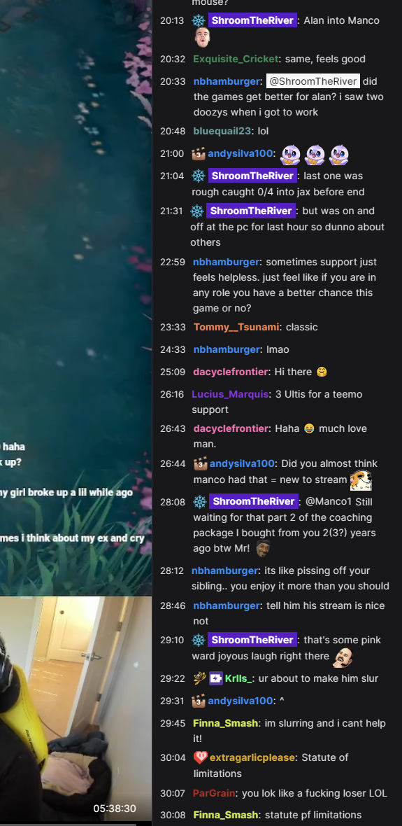Click dacyclefrontier's username at 25:09
The width and height of the screenshot is (402, 826).
pyautogui.click(x=231, y=372)
